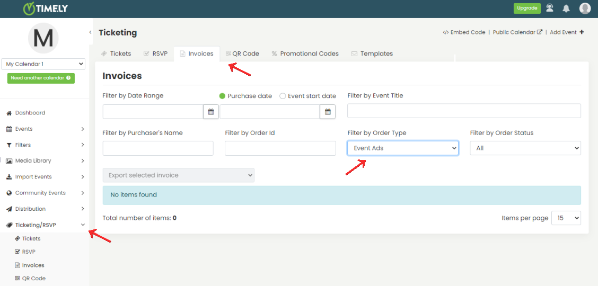Collapse the sidebar with the arrow
598x286 pixels.
coord(90,32)
